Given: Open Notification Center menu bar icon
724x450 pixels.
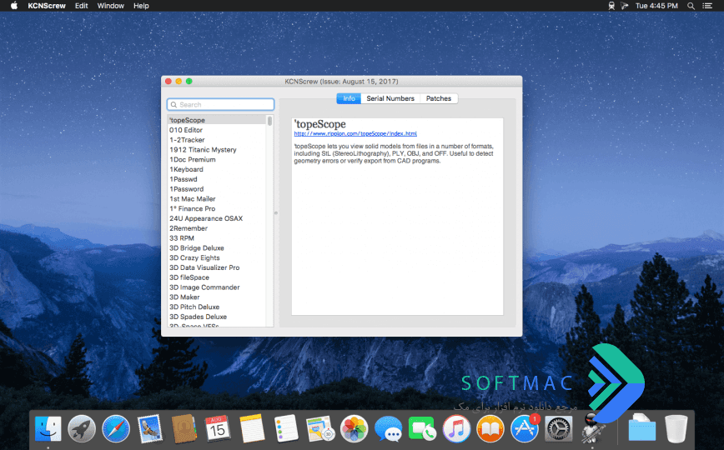Looking at the screenshot, I should click(707, 6).
